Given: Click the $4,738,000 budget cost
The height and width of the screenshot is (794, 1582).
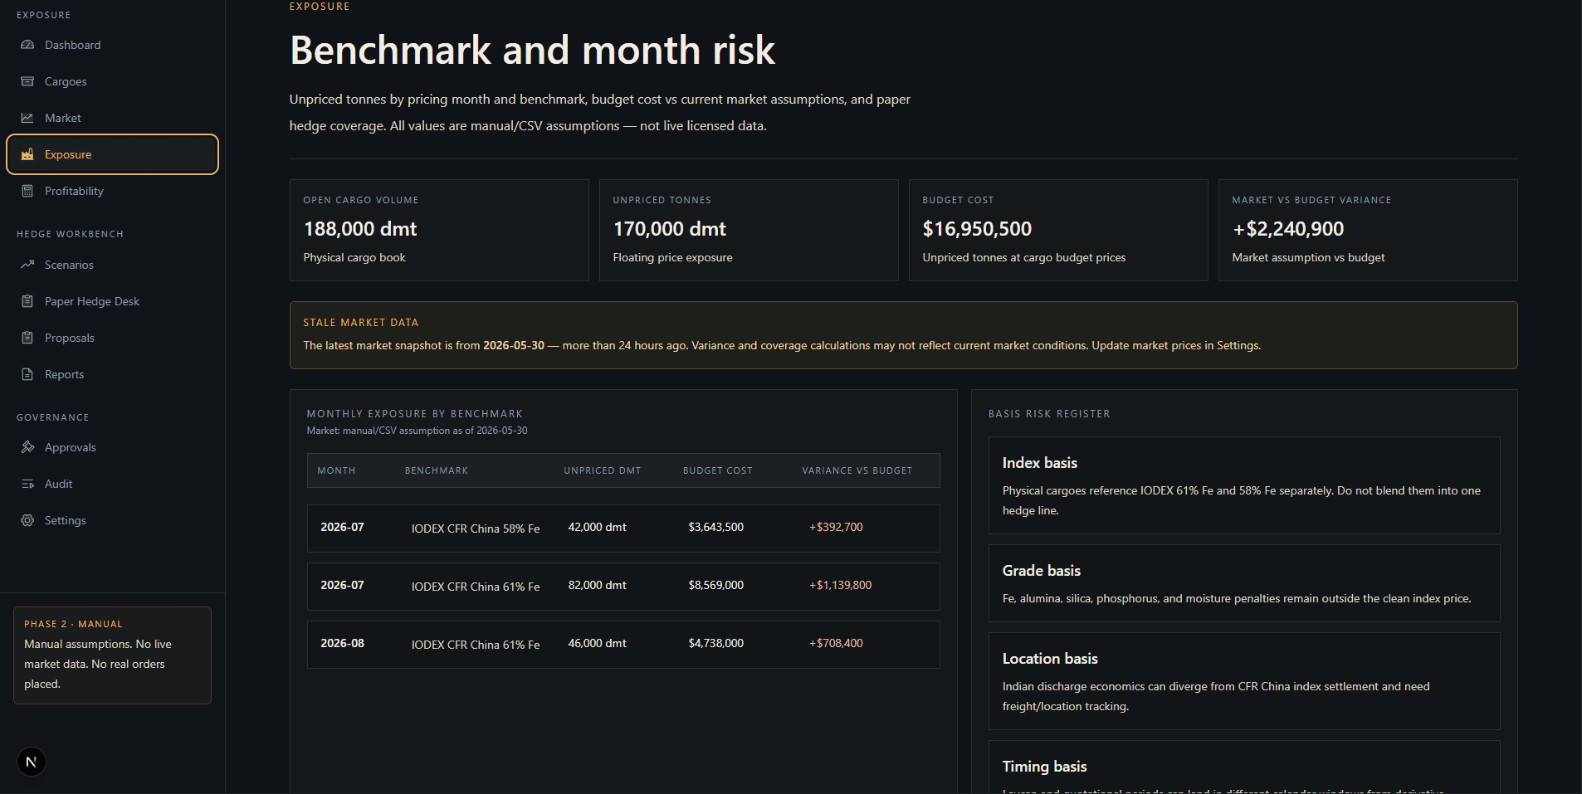Looking at the screenshot, I should tap(716, 643).
